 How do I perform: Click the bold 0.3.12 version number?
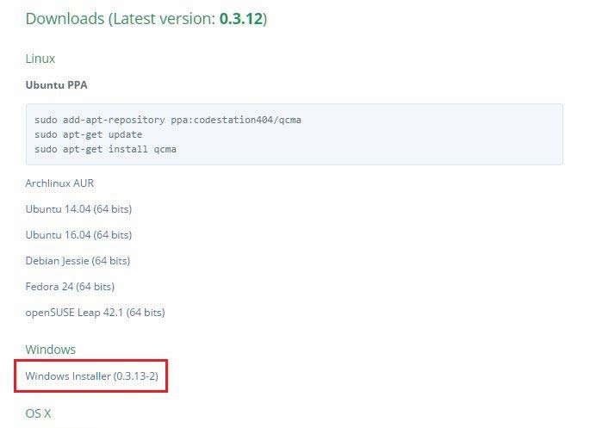pos(240,18)
